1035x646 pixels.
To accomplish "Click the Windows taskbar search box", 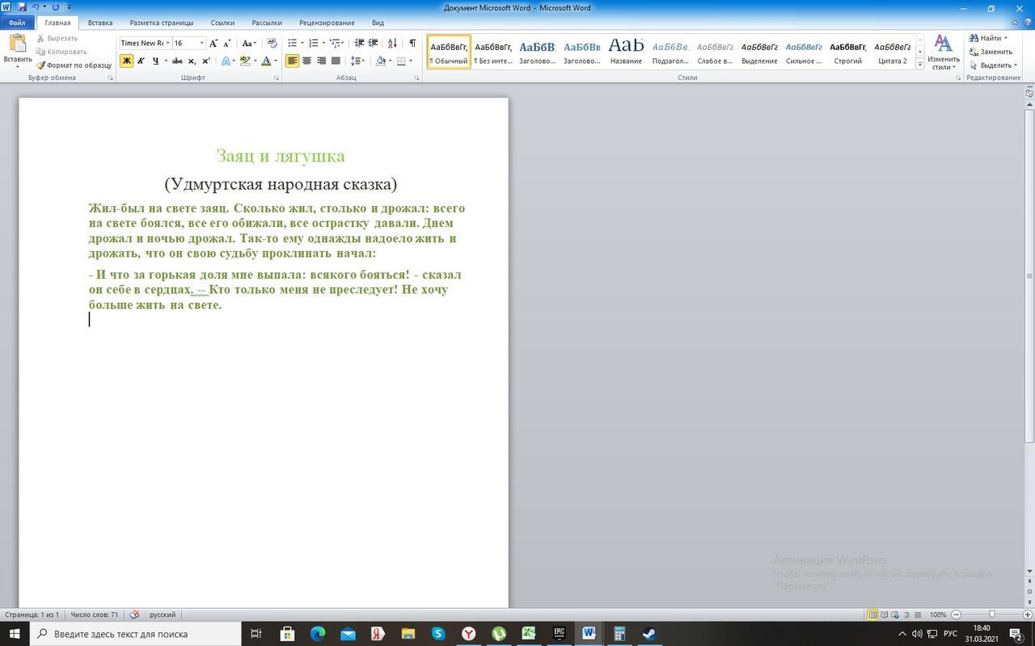I will (136, 634).
